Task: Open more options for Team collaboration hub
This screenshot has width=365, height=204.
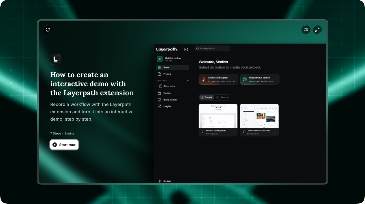Action: click(x=274, y=132)
